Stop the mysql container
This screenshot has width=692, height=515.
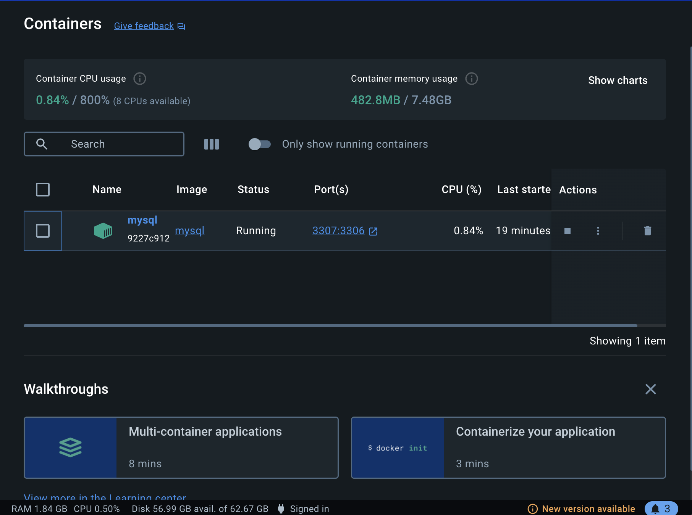tap(568, 231)
